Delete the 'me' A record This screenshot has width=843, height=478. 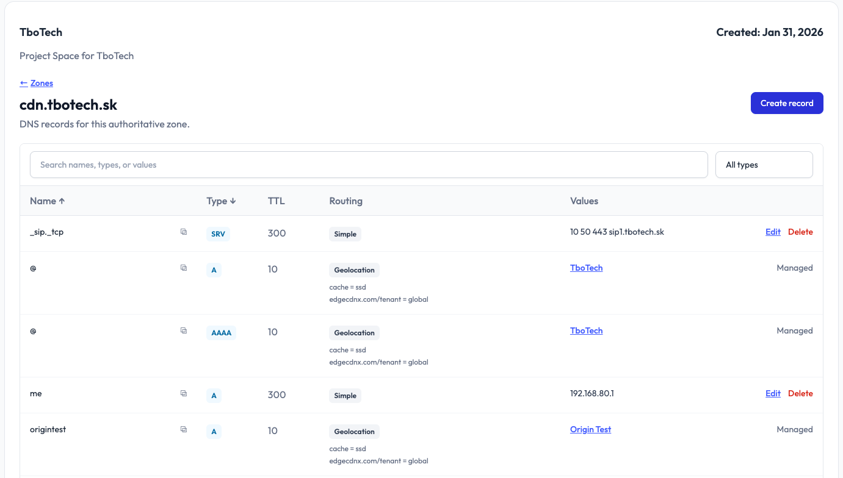[800, 393]
